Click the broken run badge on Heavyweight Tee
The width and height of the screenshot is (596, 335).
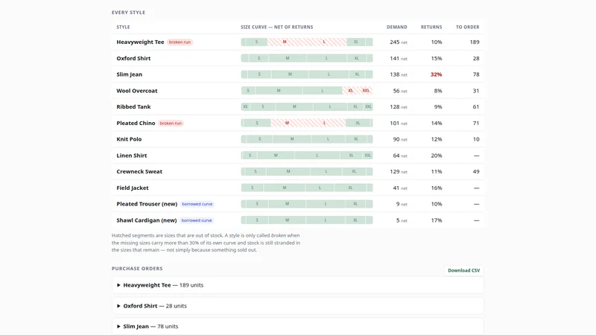click(180, 42)
